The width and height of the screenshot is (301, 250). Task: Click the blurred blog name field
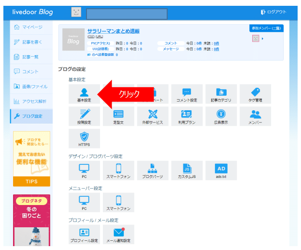click(127, 14)
